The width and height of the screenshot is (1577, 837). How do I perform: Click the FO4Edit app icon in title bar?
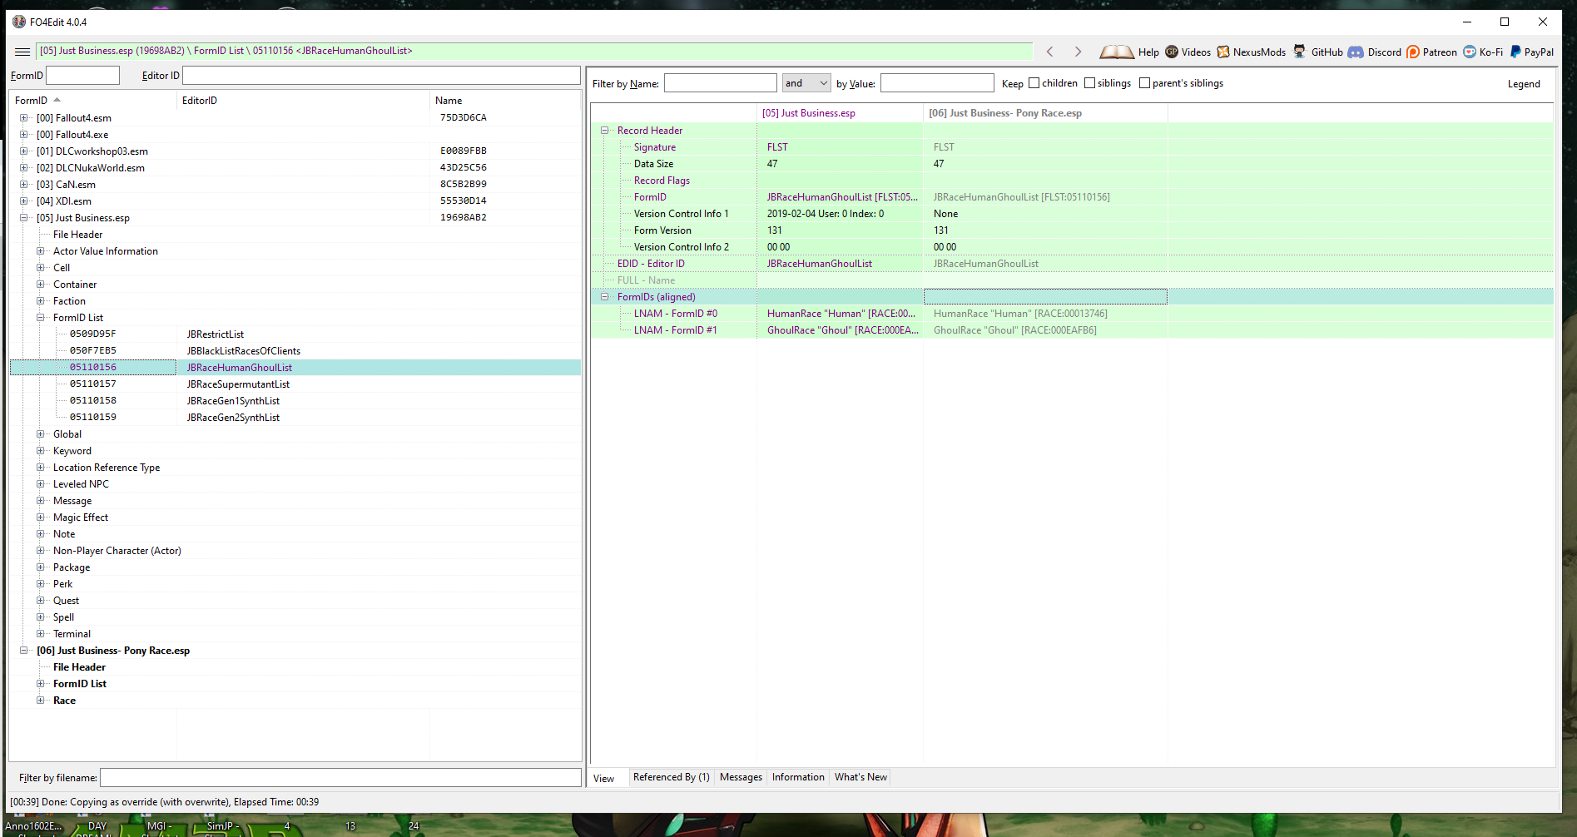(x=19, y=22)
